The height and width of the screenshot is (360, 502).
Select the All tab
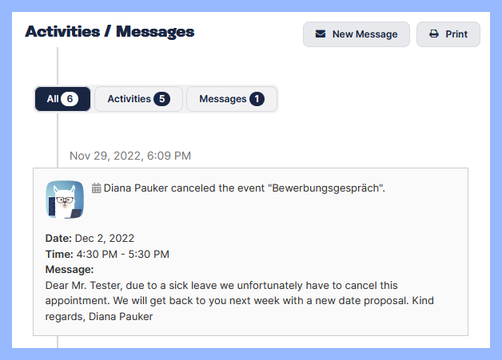(62, 99)
